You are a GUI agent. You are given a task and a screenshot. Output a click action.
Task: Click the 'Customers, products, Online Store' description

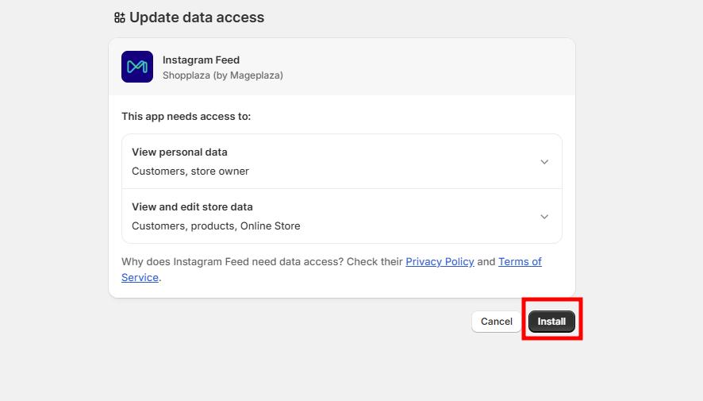216,226
